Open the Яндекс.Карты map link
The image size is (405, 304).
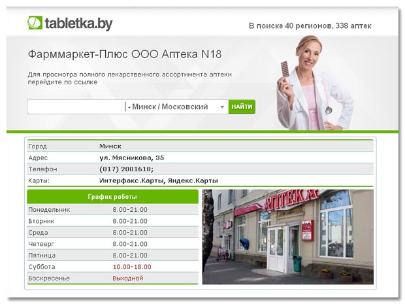[x=193, y=180]
